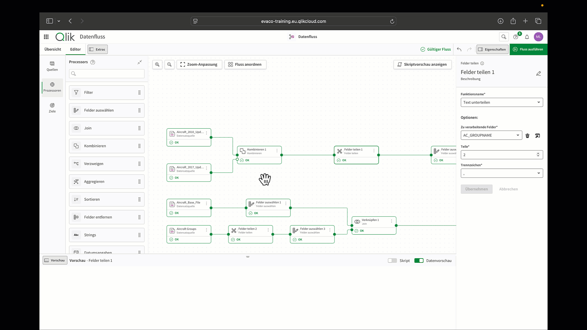Viewport: 587px width, 330px height.
Task: Open the Funktionsname Text unterteilen dropdown
Action: pos(501,102)
